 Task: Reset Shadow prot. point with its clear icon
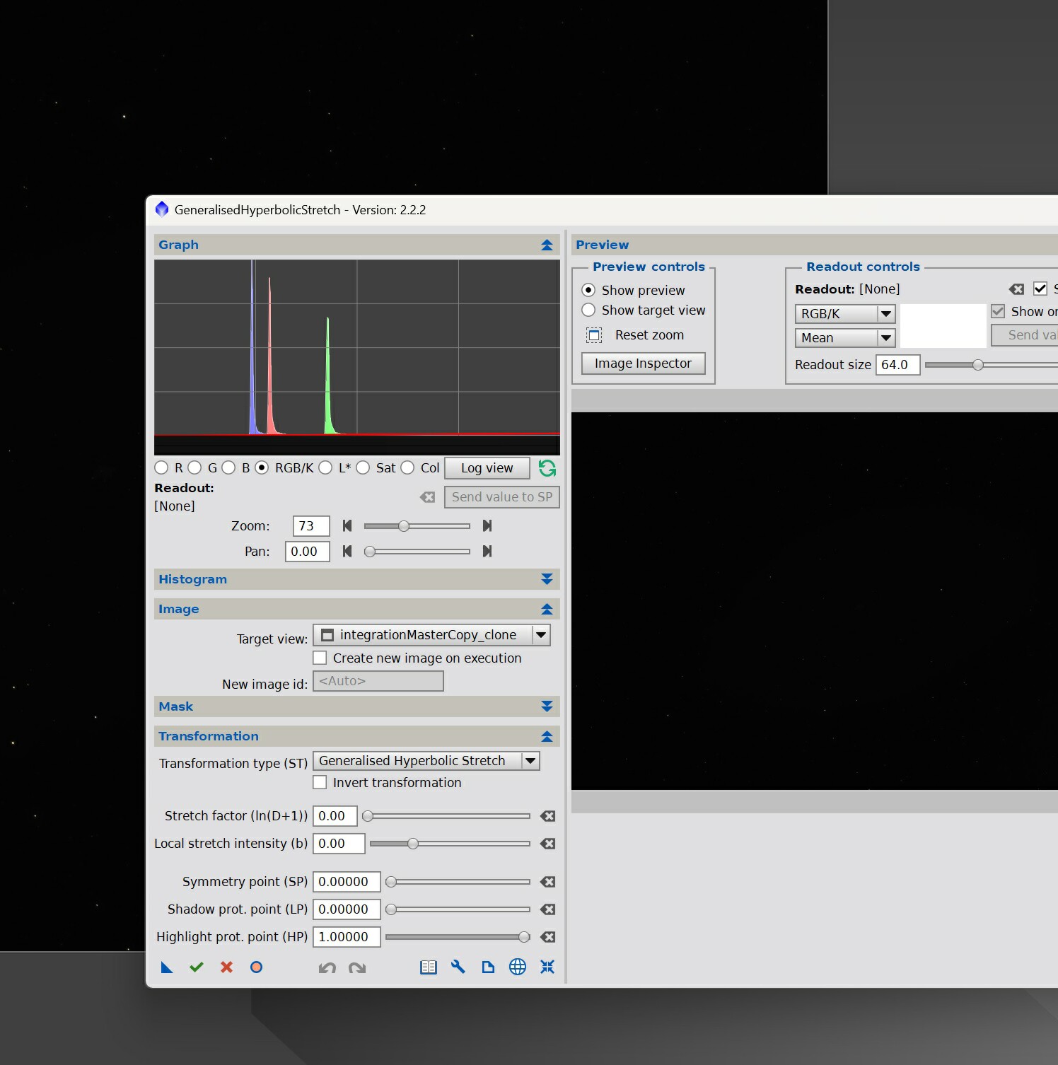click(x=547, y=909)
